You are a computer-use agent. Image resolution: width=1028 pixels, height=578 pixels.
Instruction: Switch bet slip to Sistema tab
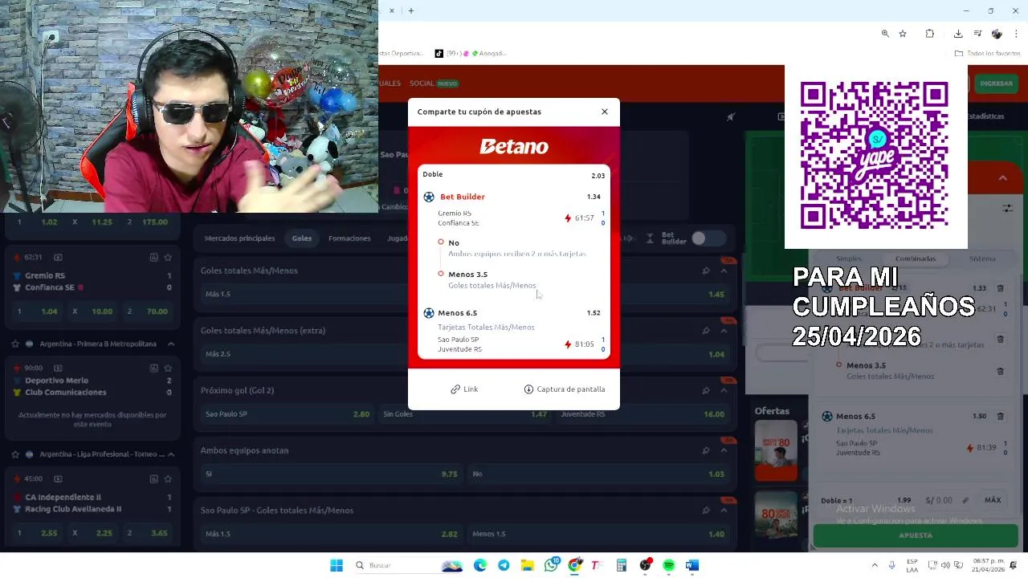pos(981,258)
